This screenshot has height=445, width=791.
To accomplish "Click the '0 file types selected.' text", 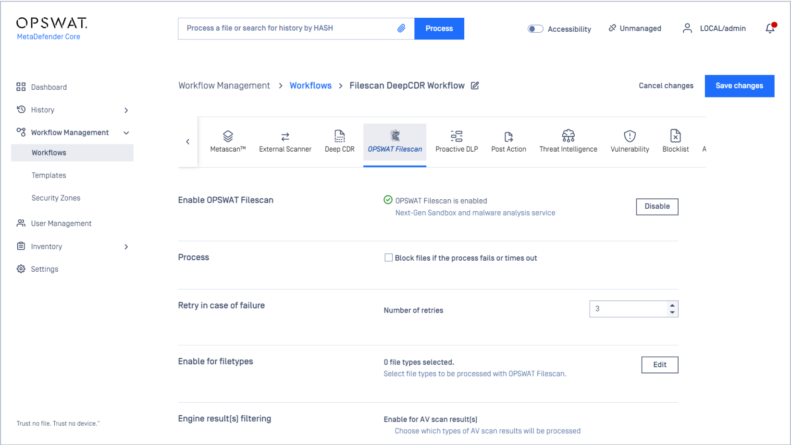I will pyautogui.click(x=419, y=362).
